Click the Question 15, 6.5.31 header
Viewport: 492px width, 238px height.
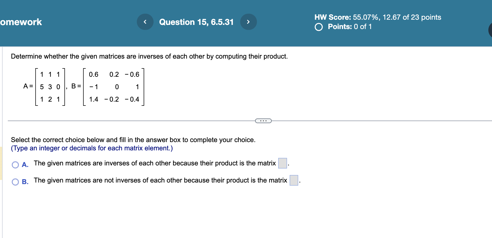197,22
